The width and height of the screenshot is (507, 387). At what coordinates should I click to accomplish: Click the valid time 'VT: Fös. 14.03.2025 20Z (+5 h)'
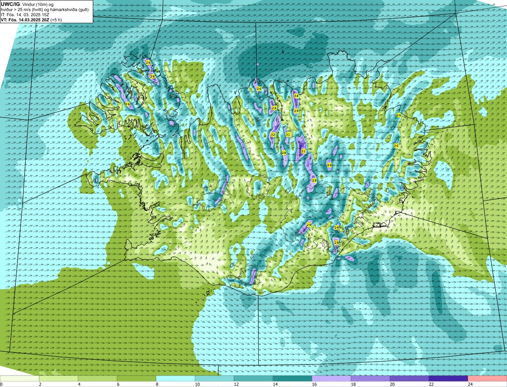[32, 20]
